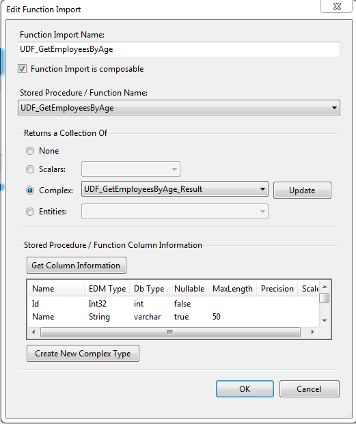Viewport: 356px width, 424px height.
Task: Click Create New Complex Type button
Action: pos(83,354)
